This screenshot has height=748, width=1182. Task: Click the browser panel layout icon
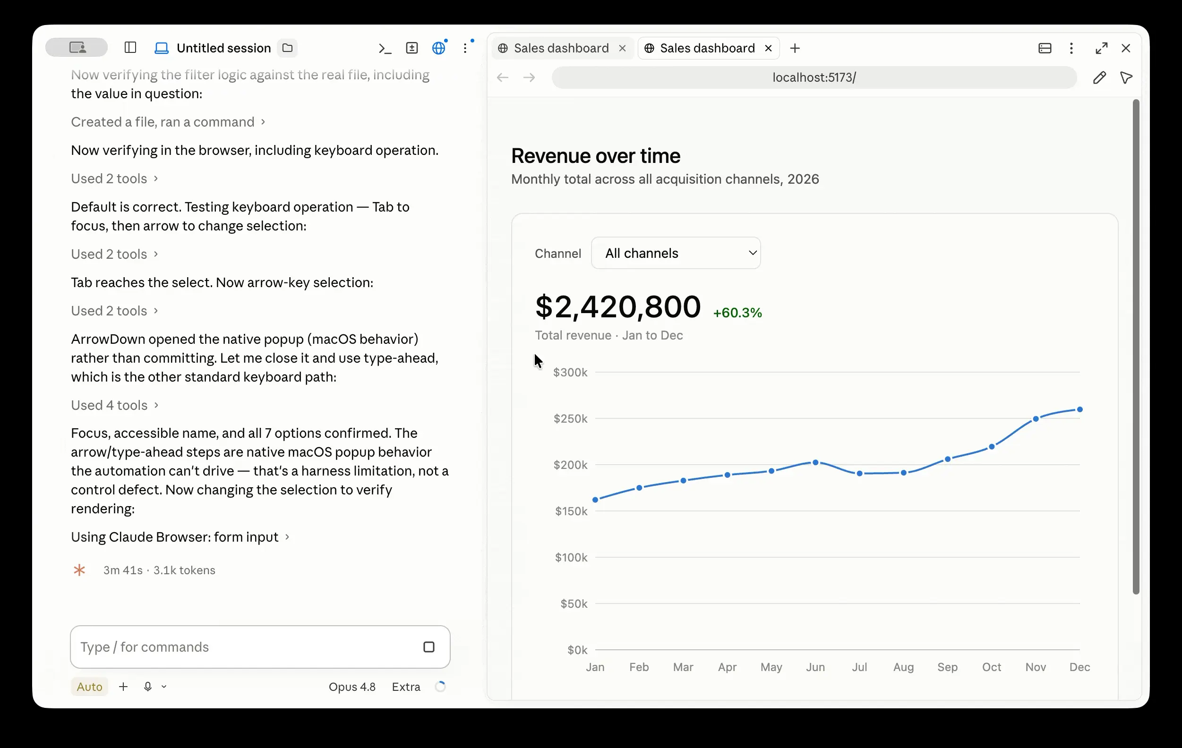click(x=1045, y=48)
